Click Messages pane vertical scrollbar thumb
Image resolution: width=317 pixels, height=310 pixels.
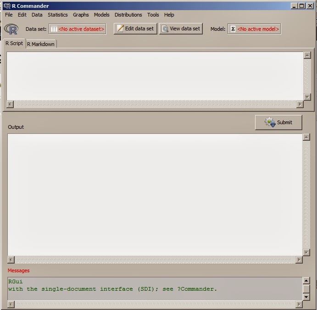tap(306, 289)
